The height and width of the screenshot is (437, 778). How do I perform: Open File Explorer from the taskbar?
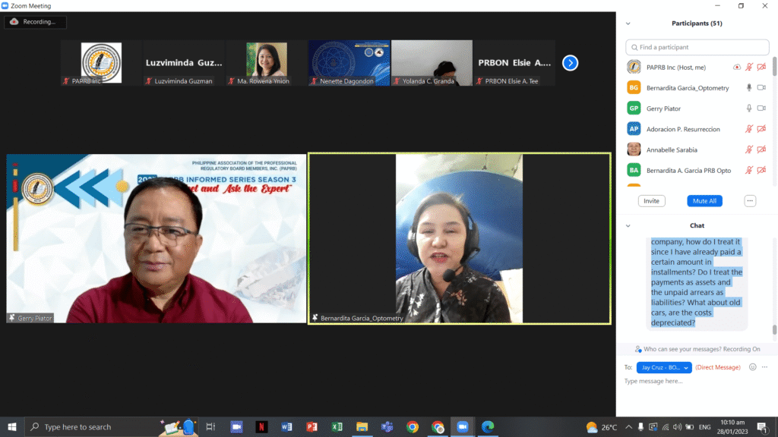click(x=362, y=426)
